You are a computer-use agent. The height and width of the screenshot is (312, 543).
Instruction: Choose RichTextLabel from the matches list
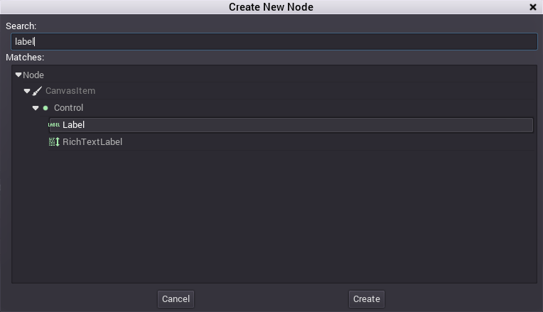(x=92, y=142)
